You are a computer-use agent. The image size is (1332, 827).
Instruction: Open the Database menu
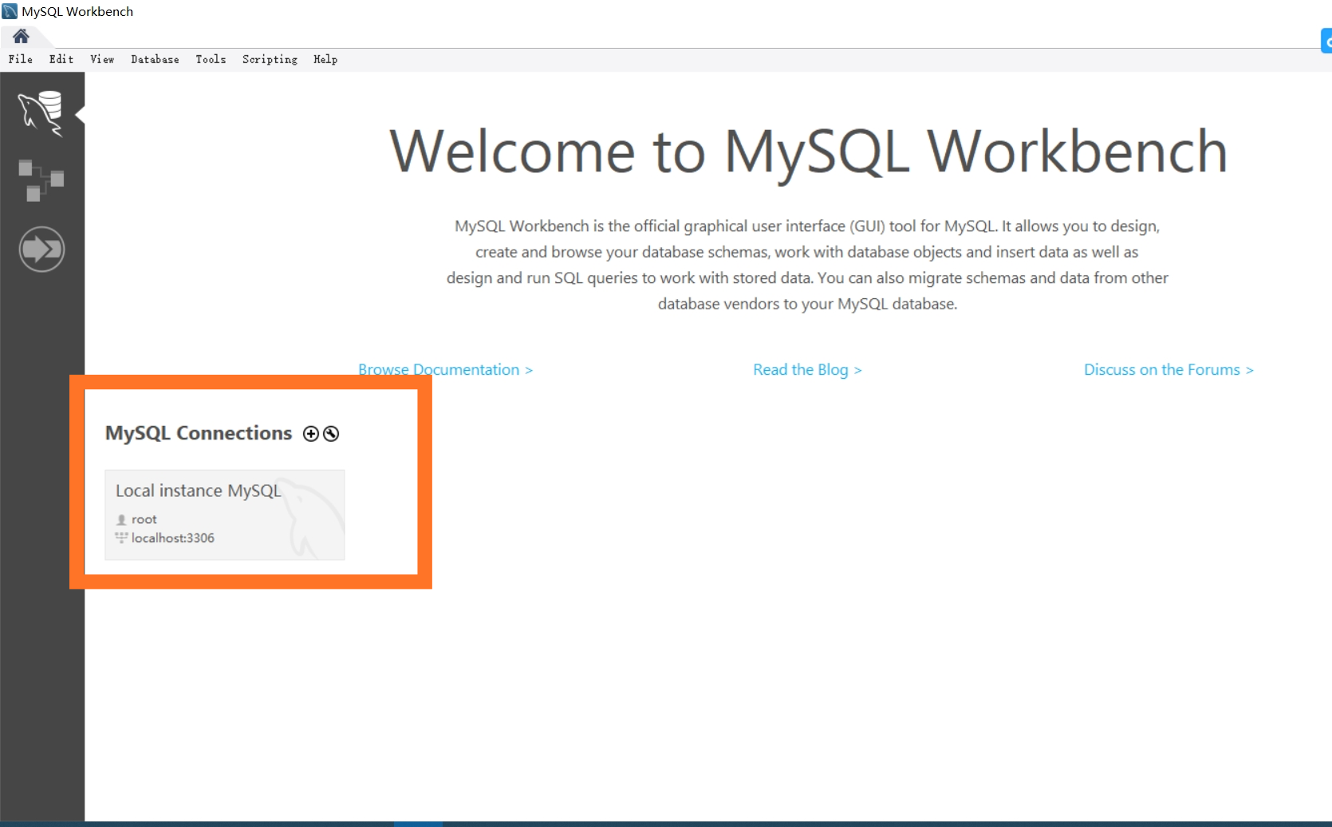tap(155, 59)
